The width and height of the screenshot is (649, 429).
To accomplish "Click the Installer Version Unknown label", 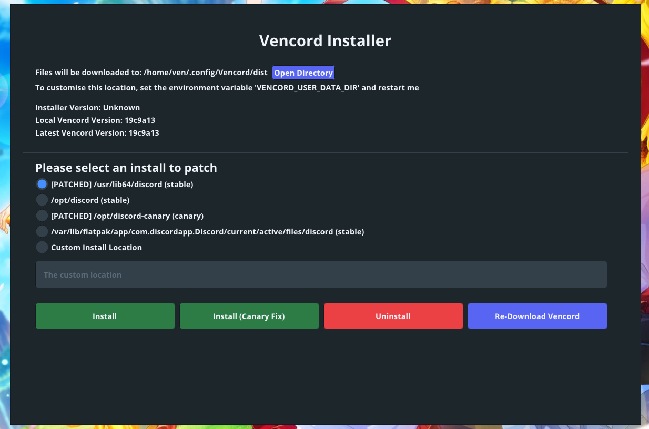I will pos(87,107).
